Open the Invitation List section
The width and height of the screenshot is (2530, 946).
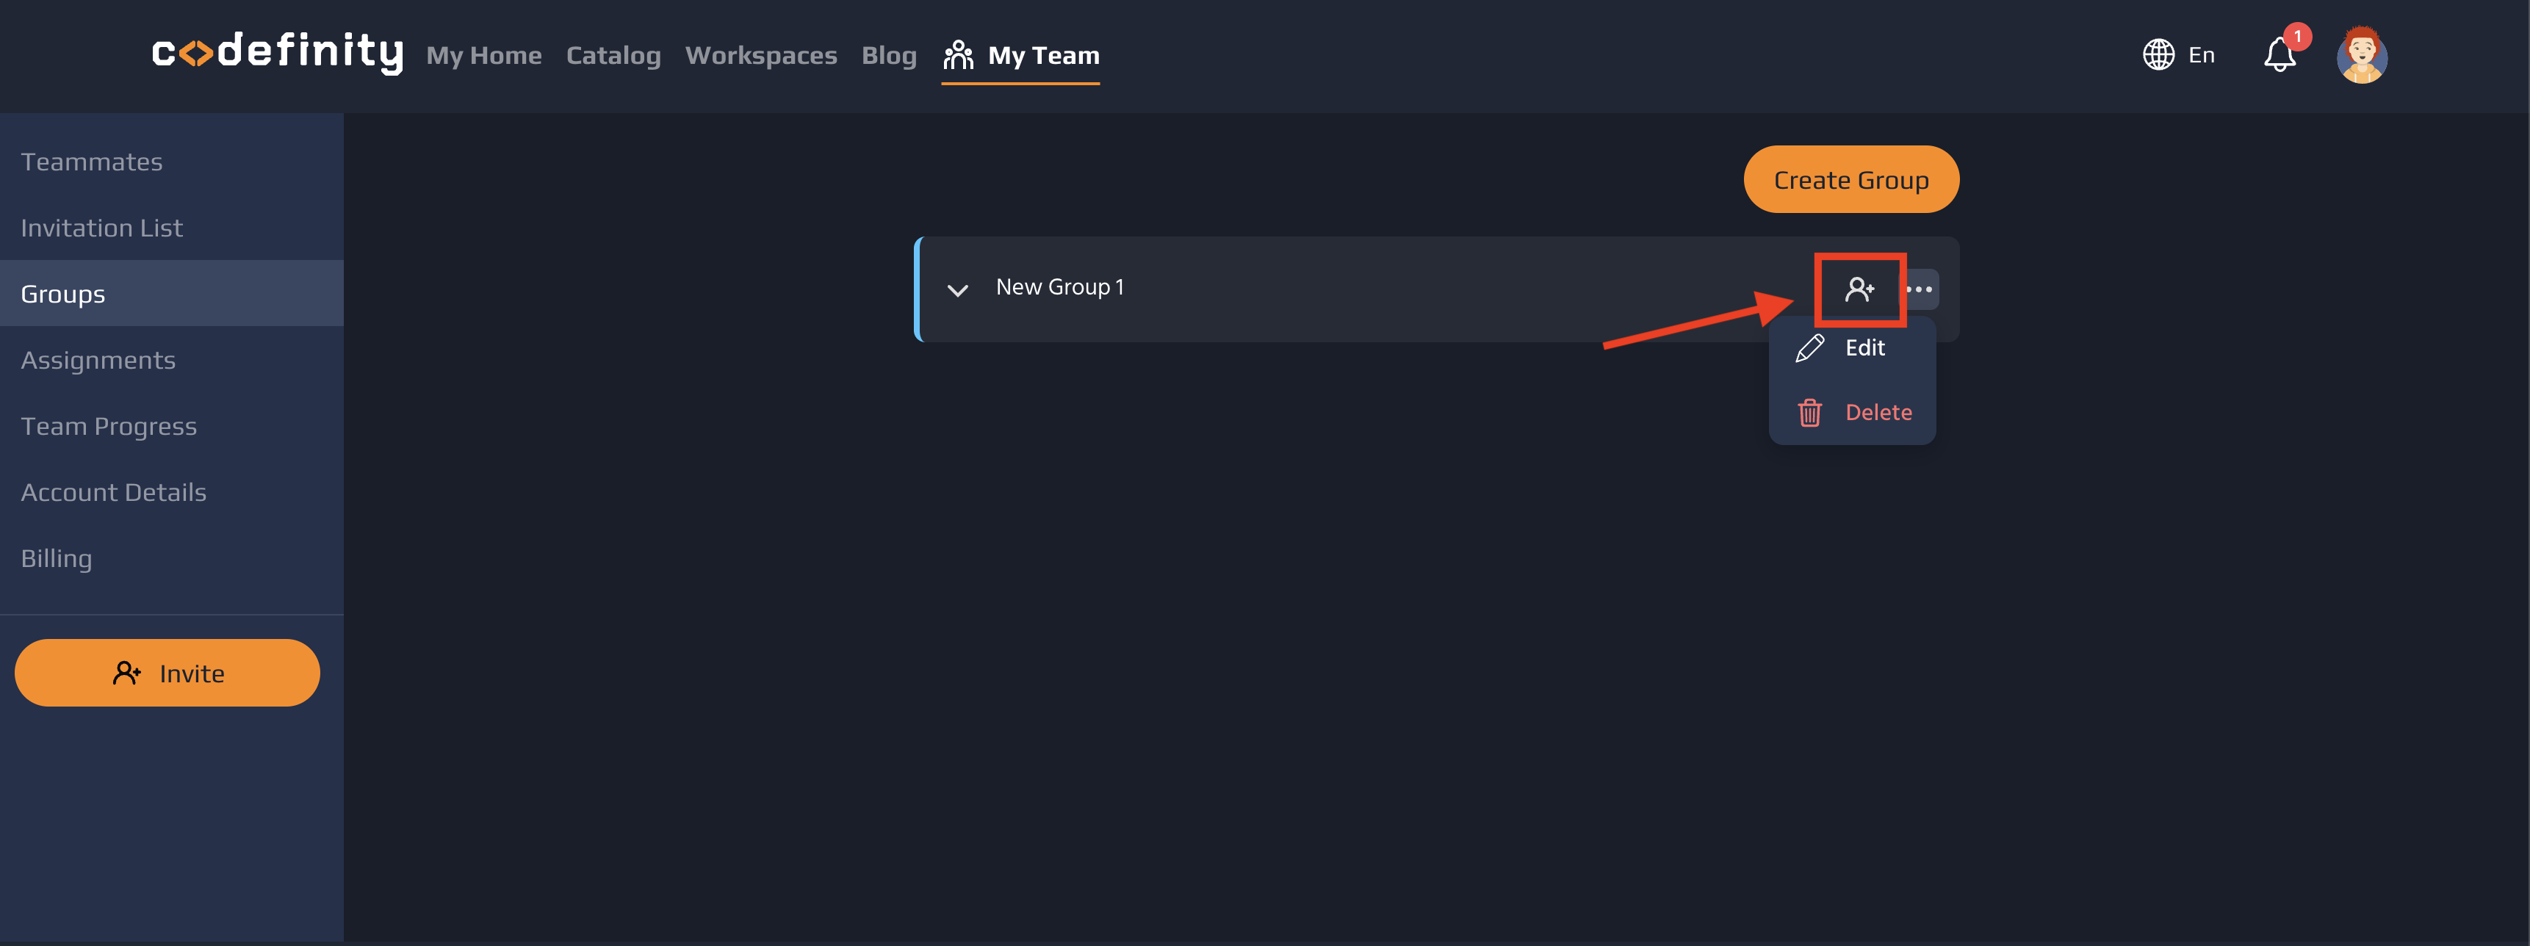pos(101,227)
